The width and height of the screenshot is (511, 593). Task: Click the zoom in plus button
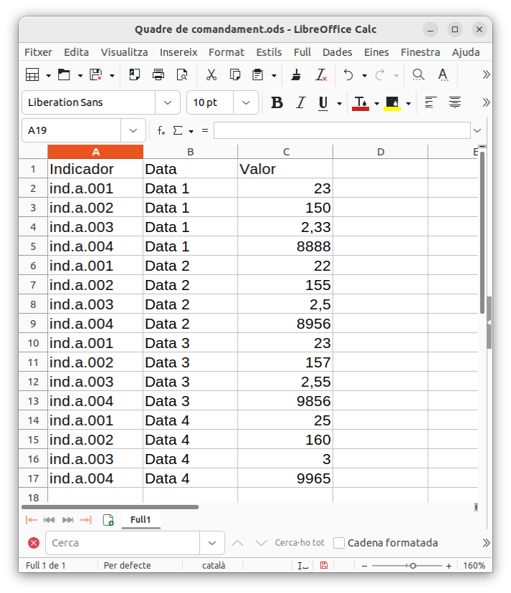pos(449,566)
